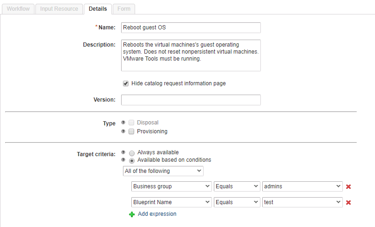Select Available based on conditions option
The image size is (375, 227).
tap(132, 160)
